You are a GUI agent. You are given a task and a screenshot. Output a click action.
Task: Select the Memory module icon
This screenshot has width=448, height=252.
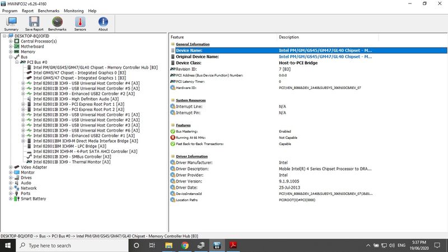[17, 52]
